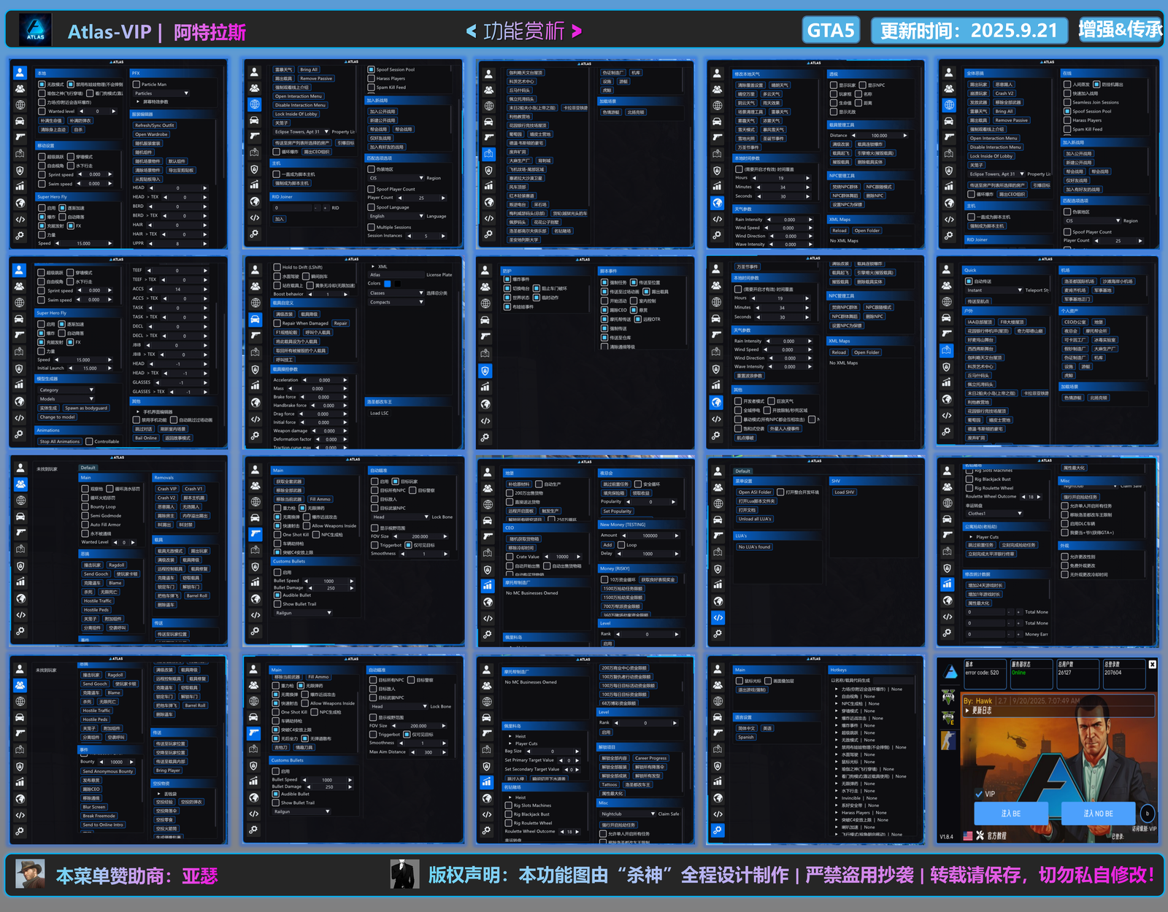Enable the Bounty Loop checkbox
The width and height of the screenshot is (1168, 912).
pyautogui.click(x=85, y=506)
